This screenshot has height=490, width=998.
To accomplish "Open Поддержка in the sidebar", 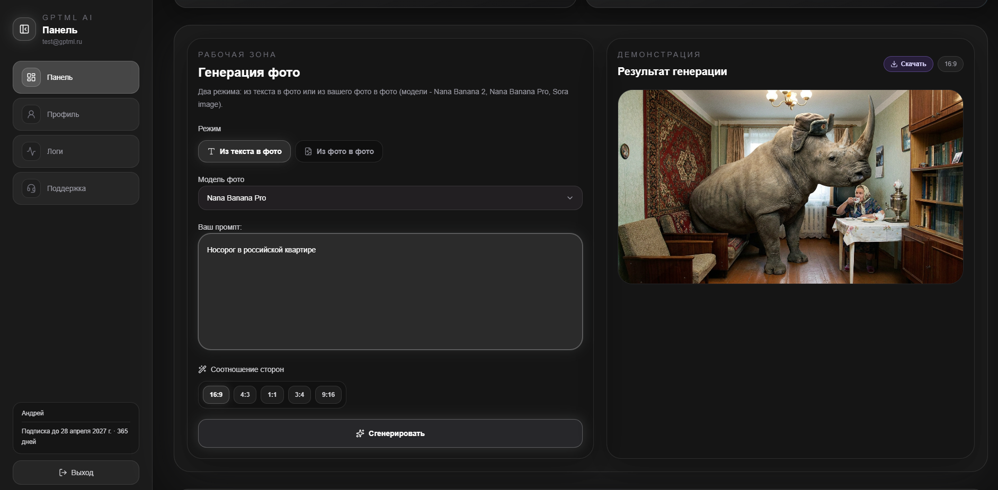I will tap(76, 188).
